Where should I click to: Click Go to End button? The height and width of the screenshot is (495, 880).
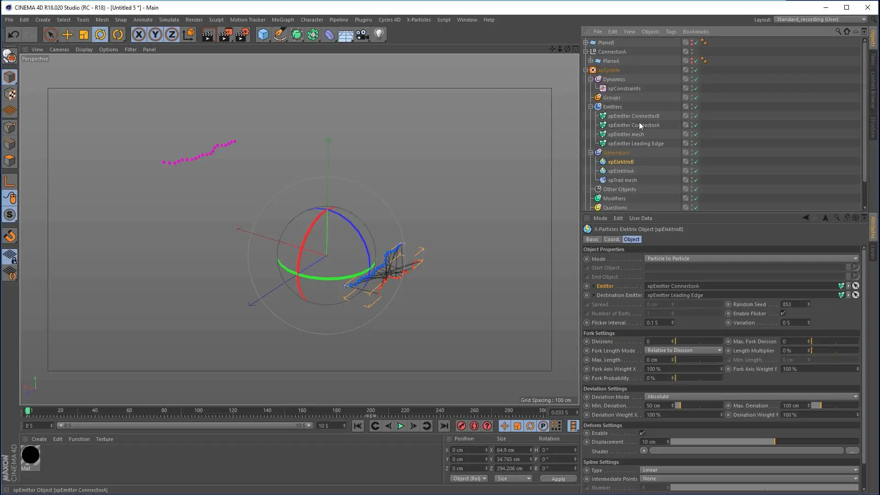coord(444,426)
